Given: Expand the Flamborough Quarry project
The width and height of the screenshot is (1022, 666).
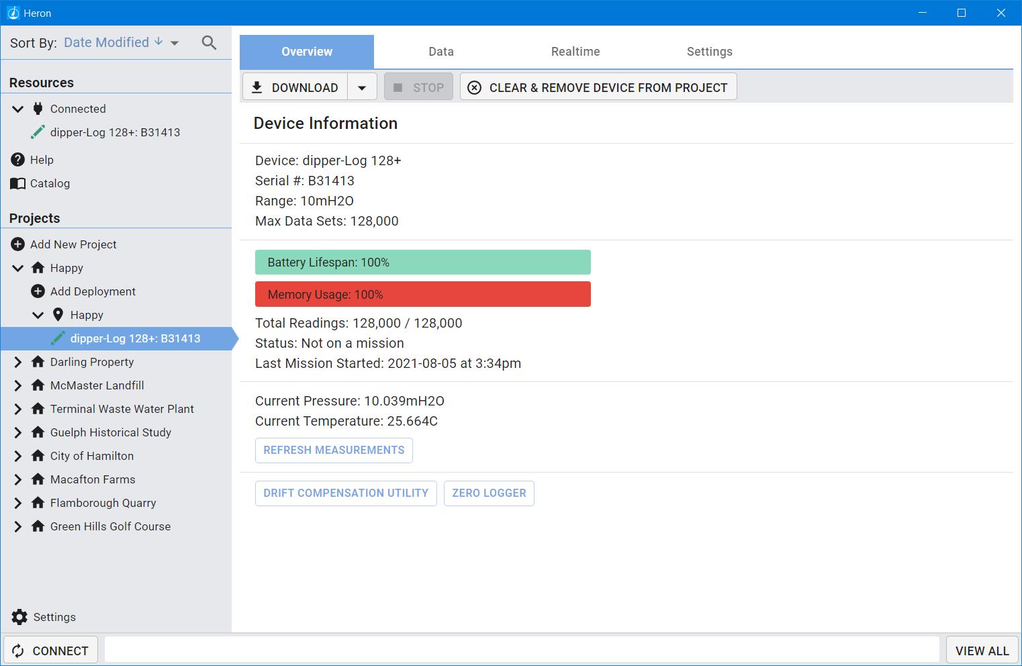Looking at the screenshot, I should coord(18,503).
